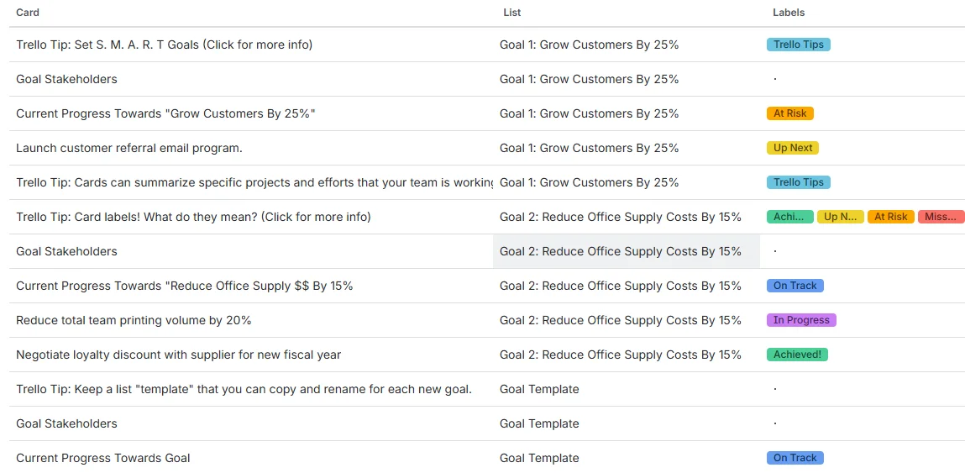965x473 pixels.
Task: Click the purple 'In Progress' label
Action: tap(801, 320)
